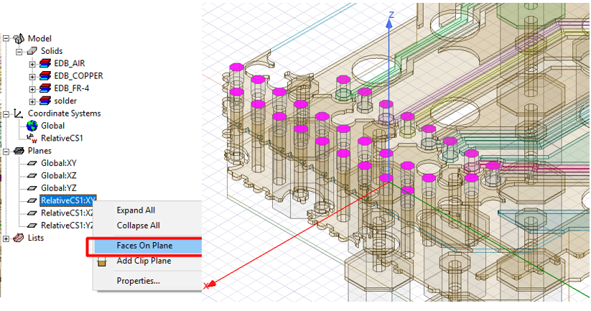This screenshot has height=311, width=591.
Task: Collapse the Planes tree node
Action: point(6,152)
